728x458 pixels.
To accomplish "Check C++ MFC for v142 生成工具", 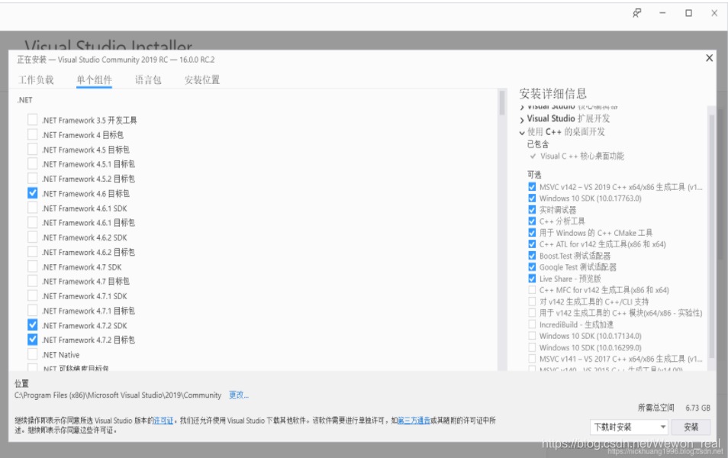I will point(532,290).
